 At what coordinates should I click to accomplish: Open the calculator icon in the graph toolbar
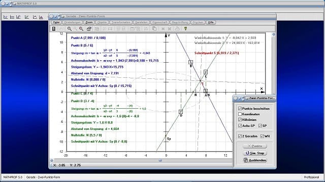coord(54,29)
